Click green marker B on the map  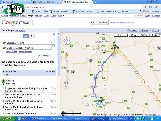[x=101, y=99]
